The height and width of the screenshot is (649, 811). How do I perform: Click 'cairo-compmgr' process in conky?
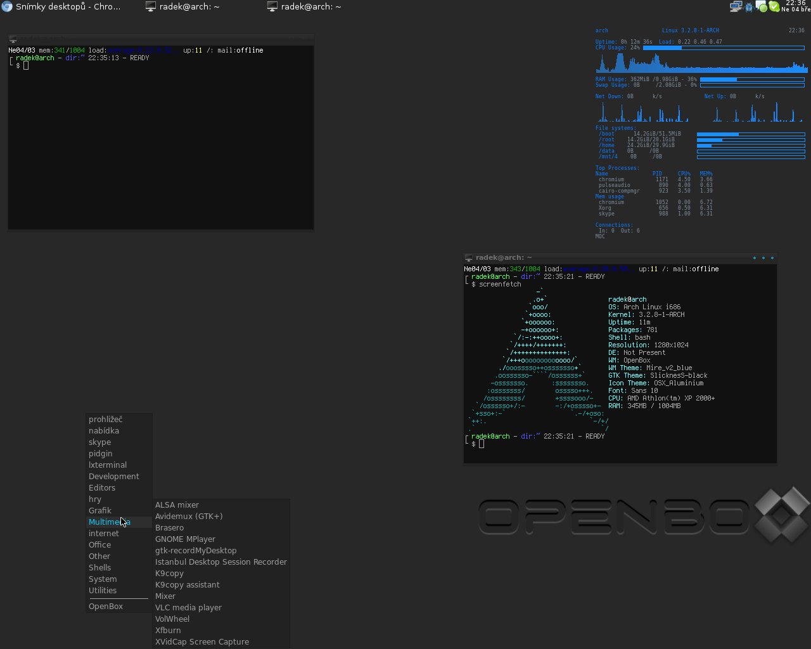click(620, 191)
